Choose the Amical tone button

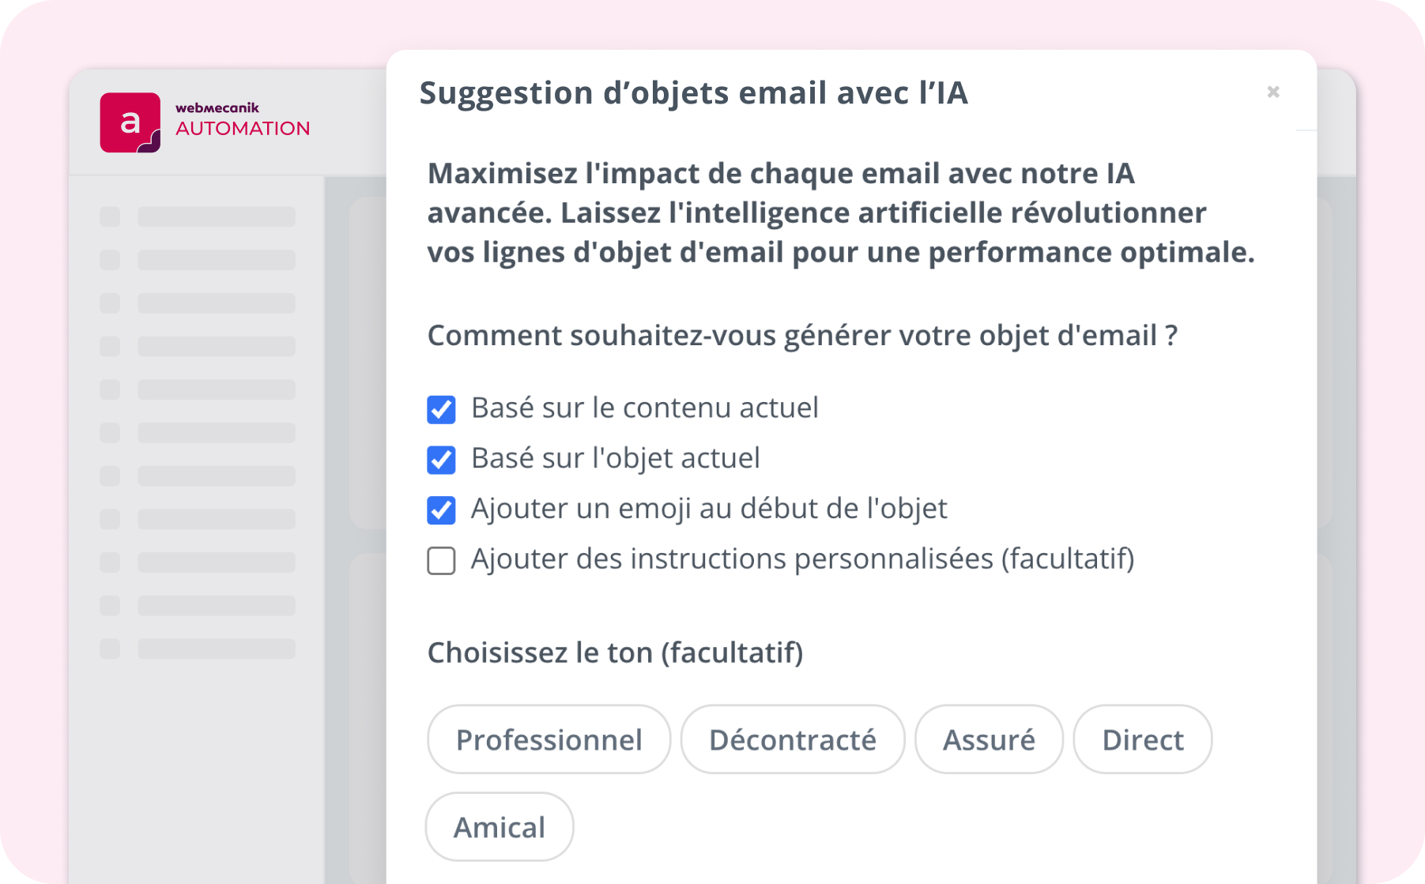(x=499, y=827)
